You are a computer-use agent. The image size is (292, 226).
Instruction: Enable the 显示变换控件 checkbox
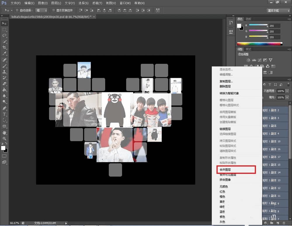[53, 11]
